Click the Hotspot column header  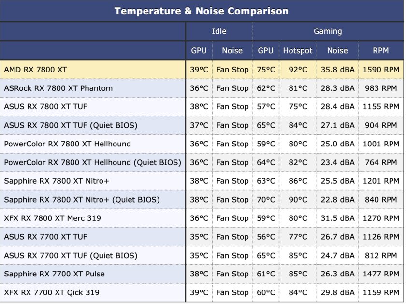click(x=298, y=50)
